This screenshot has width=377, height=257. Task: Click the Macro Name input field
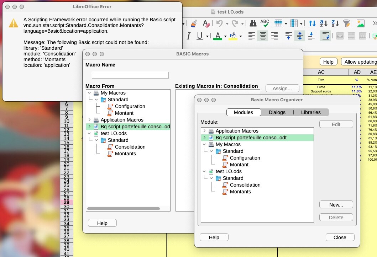tap(130, 75)
